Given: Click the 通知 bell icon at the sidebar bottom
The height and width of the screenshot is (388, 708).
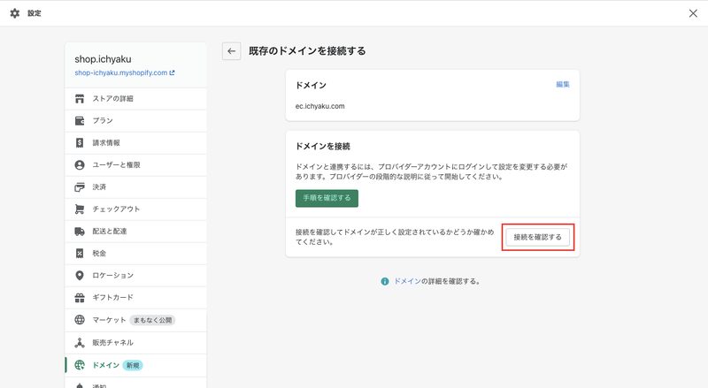Looking at the screenshot, I should coord(80,385).
